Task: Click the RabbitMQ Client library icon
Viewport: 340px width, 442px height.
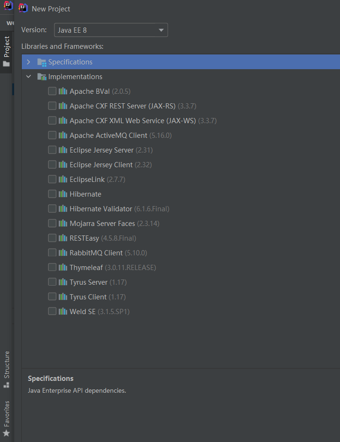Action: point(63,253)
